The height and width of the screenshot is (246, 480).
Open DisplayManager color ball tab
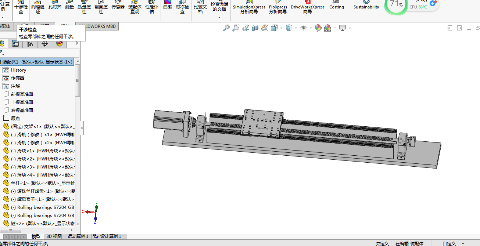60,44
